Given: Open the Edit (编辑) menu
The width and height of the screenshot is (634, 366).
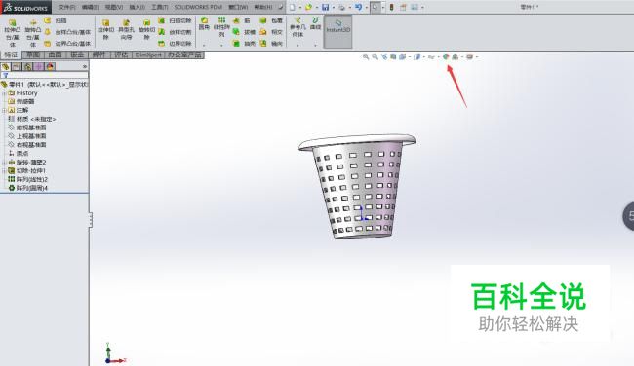Looking at the screenshot, I should (90, 7).
